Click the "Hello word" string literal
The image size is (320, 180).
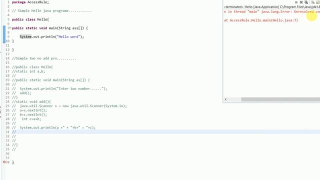68,36
